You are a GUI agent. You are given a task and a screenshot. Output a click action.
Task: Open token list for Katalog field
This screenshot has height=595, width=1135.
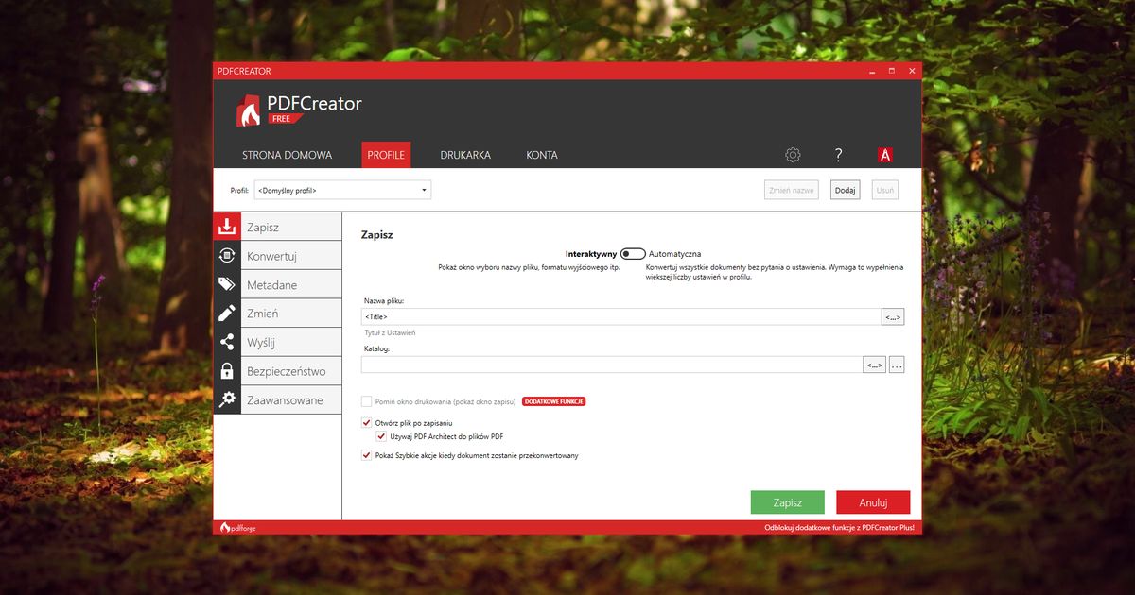click(874, 365)
